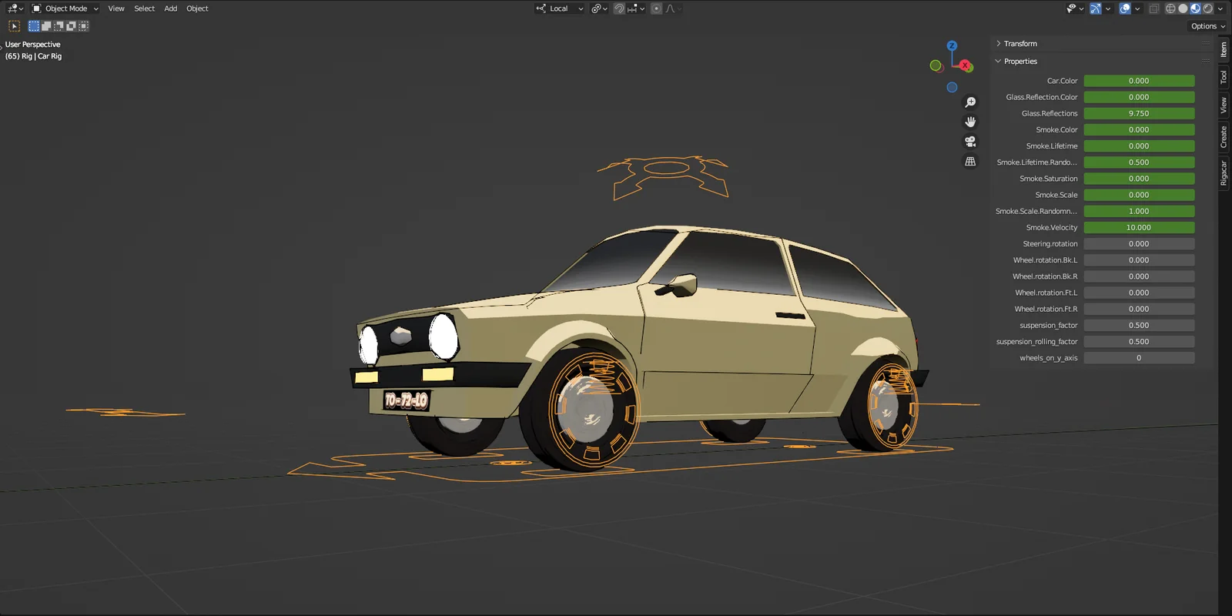Open the Object menu
The image size is (1232, 616).
point(197,8)
